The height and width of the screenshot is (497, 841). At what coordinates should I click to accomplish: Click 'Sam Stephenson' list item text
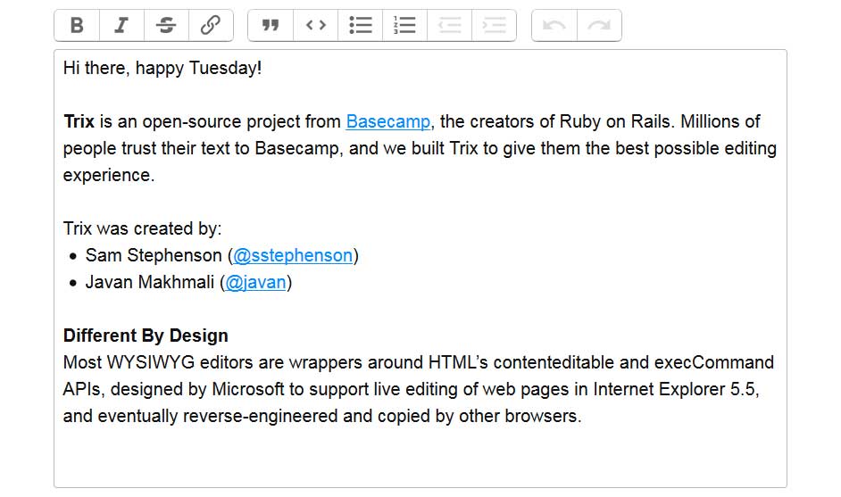(154, 256)
